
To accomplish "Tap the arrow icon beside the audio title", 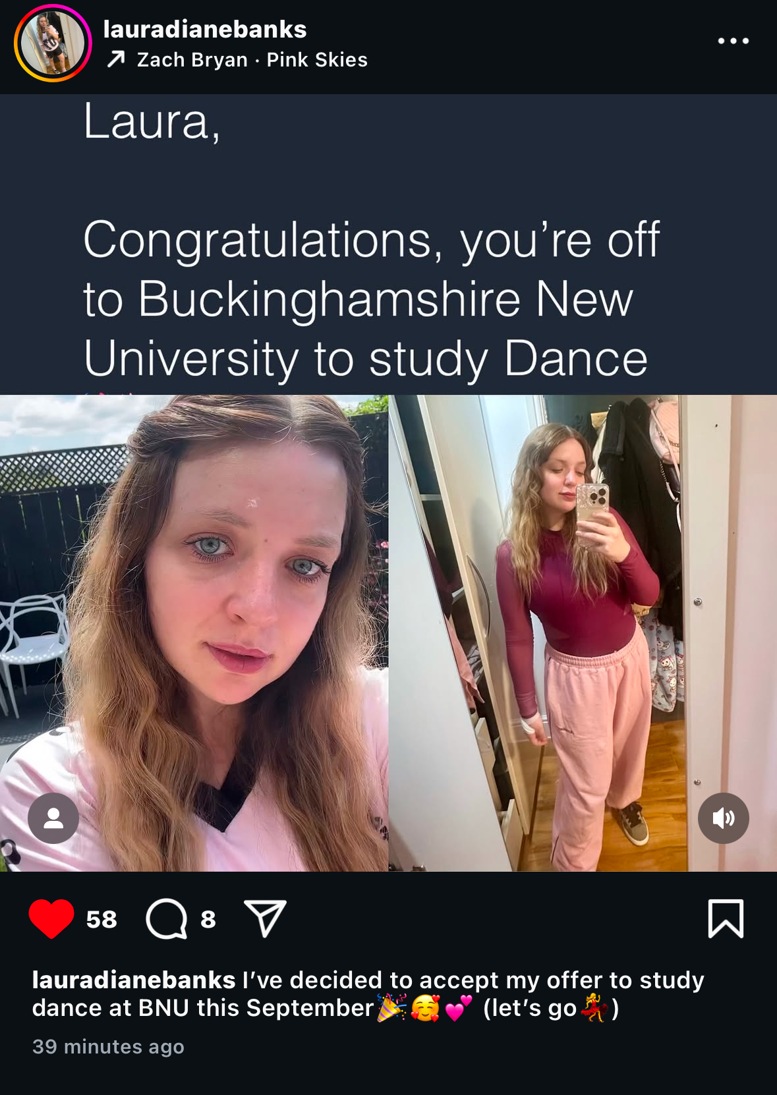I will (116, 60).
